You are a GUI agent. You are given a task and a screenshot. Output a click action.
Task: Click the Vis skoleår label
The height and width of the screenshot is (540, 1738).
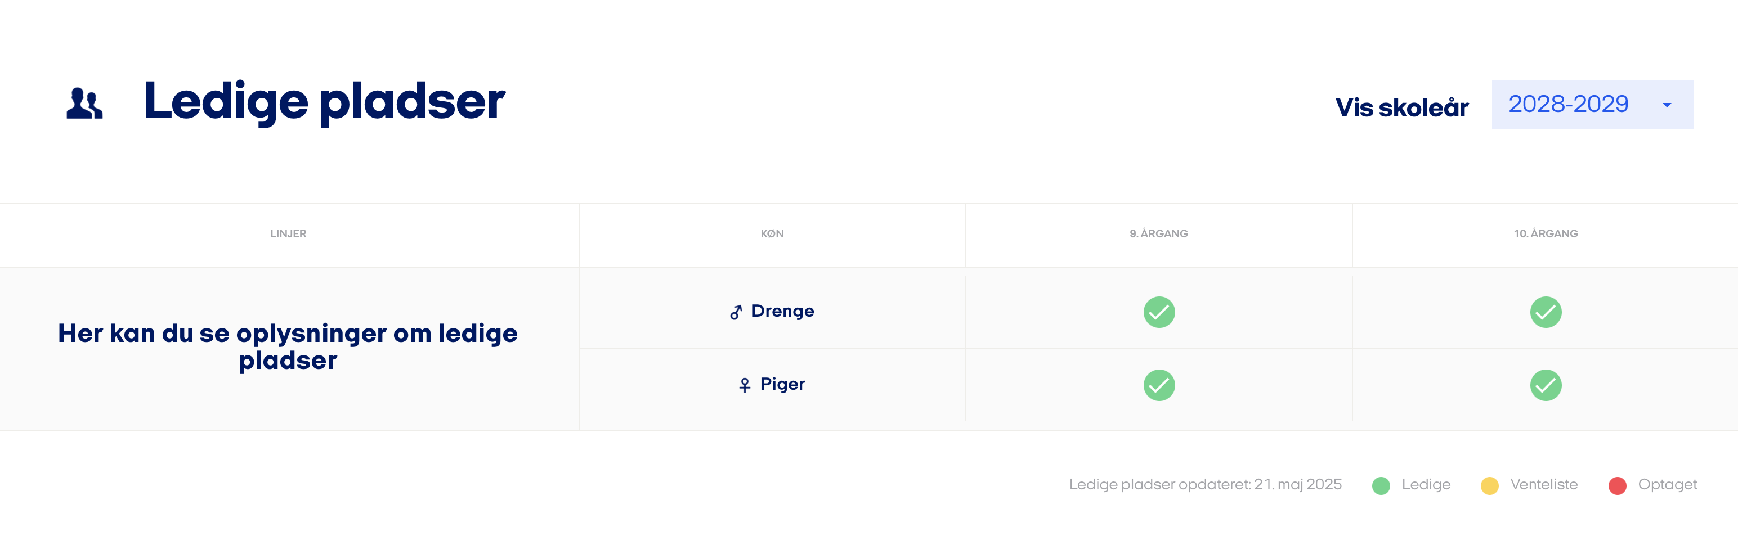(x=1401, y=107)
